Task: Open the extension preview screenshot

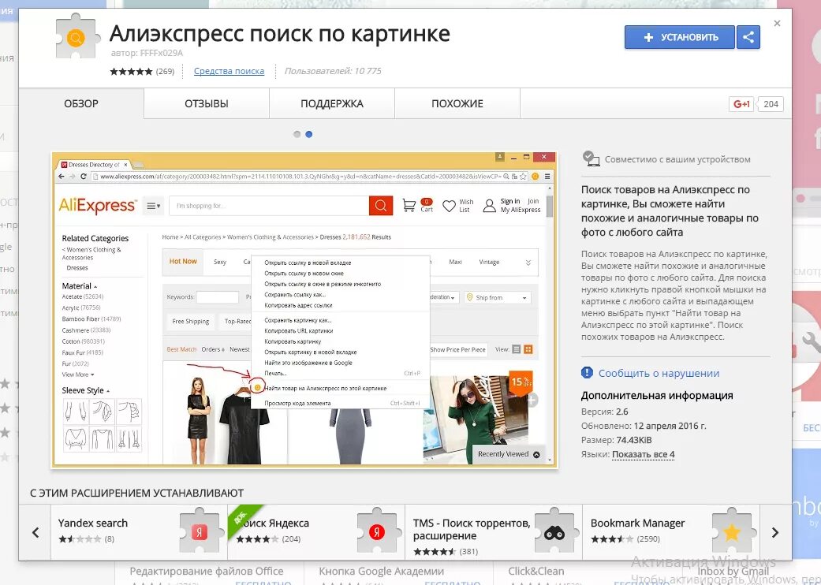Action: (x=304, y=310)
